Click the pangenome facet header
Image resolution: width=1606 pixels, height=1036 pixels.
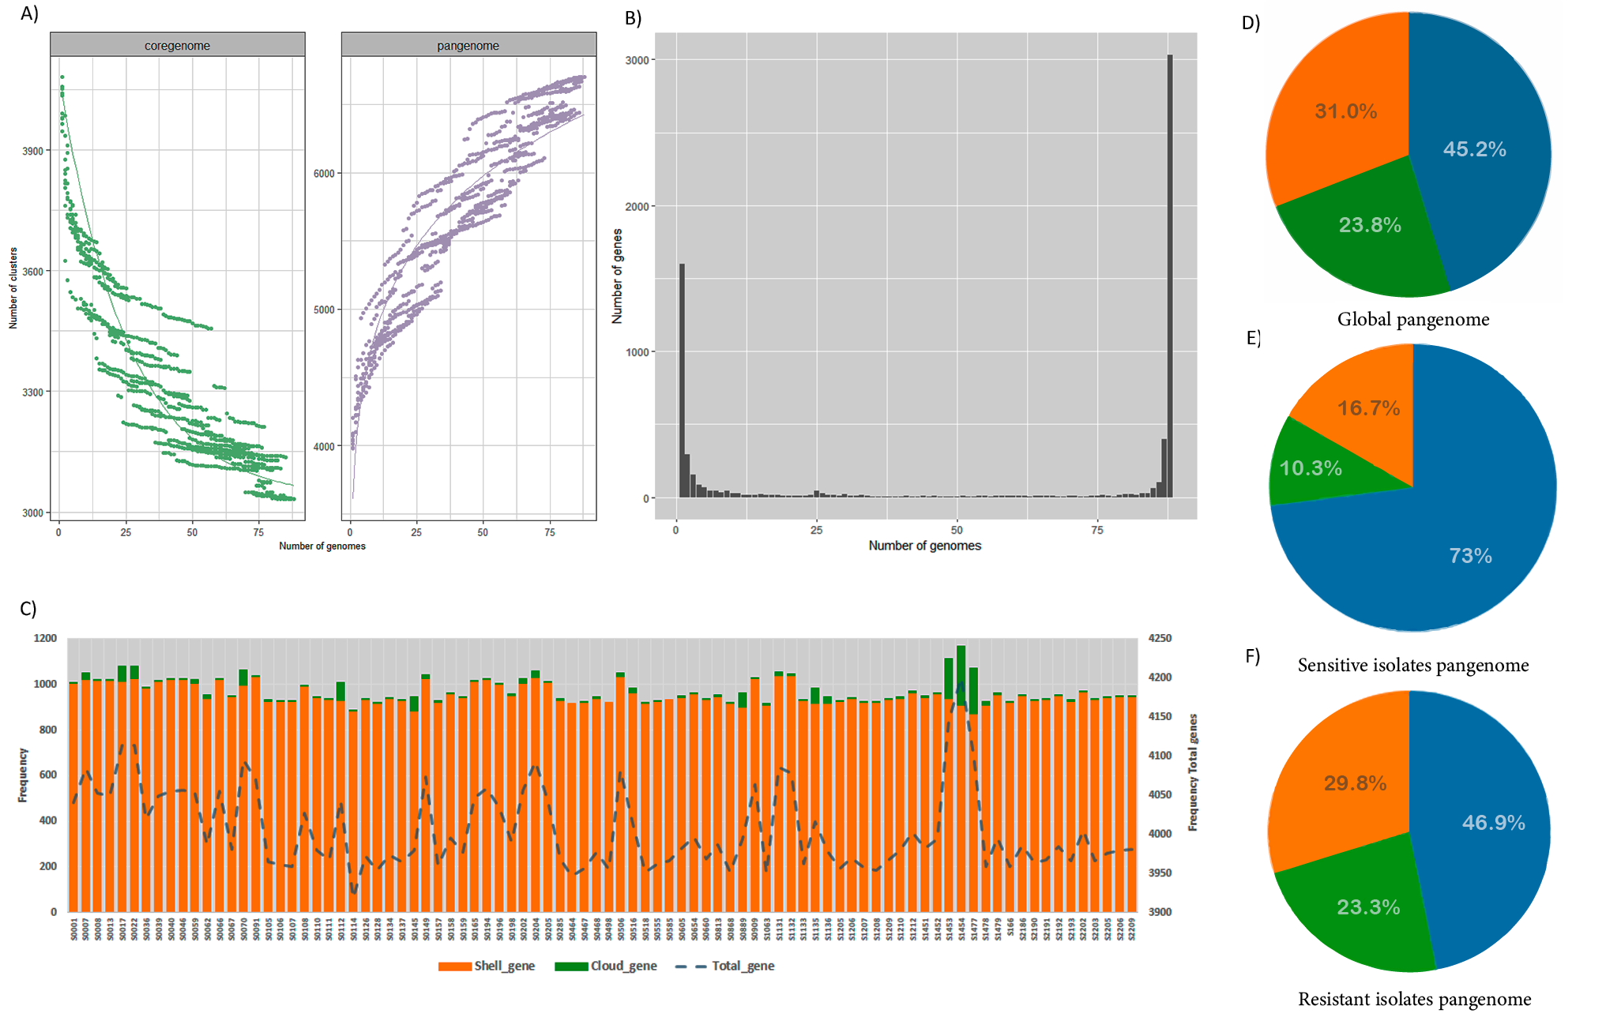468,46
